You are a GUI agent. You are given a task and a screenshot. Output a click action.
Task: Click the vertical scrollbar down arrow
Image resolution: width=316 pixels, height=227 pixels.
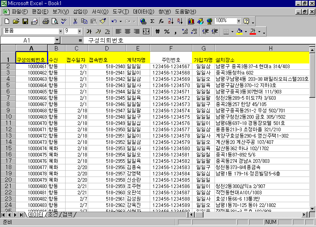pos(312,209)
